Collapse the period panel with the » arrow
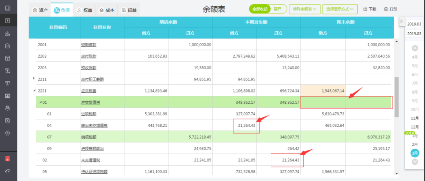425x181 pixels. click(x=401, y=21)
